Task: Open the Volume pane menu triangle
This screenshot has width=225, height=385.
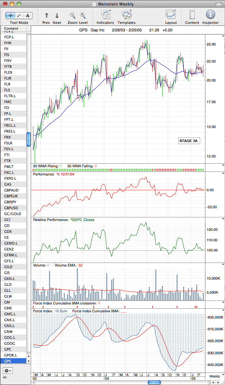Action: pos(223,265)
